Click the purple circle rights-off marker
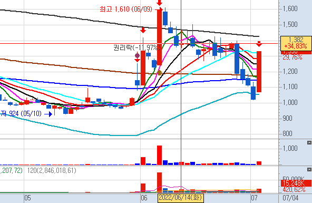 138,55
